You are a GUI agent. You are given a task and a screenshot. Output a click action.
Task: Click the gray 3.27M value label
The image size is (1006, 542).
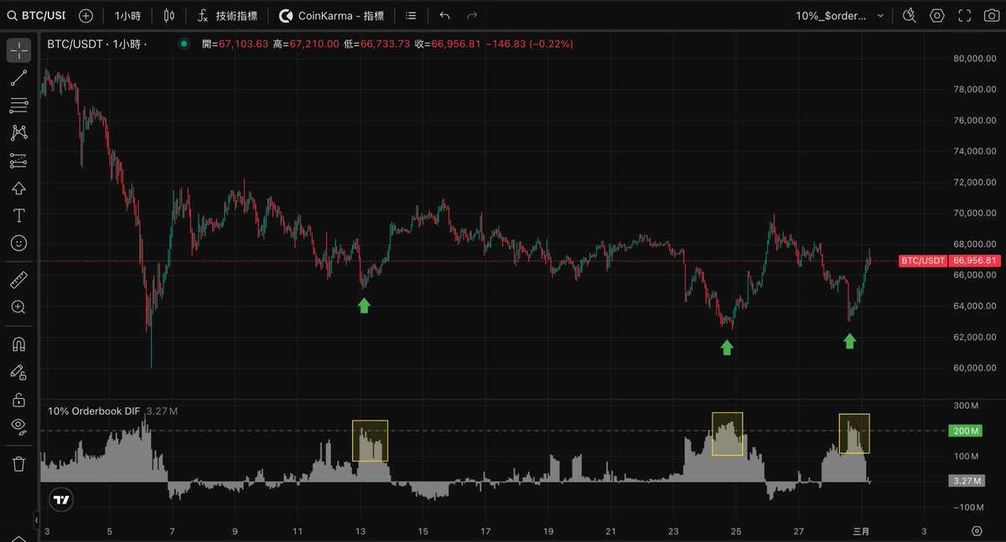coord(965,481)
